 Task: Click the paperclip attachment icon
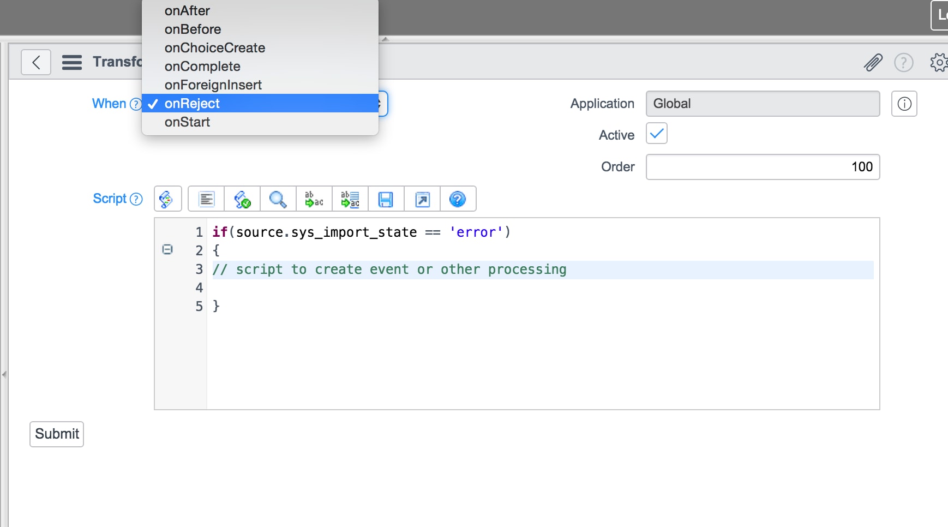(x=873, y=63)
